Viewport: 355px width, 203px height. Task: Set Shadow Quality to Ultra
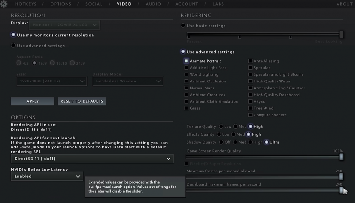click(x=267, y=142)
